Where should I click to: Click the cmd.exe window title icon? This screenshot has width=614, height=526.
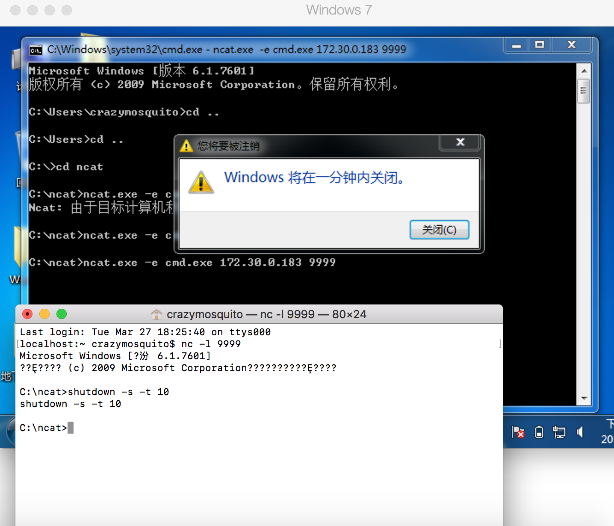(35, 50)
